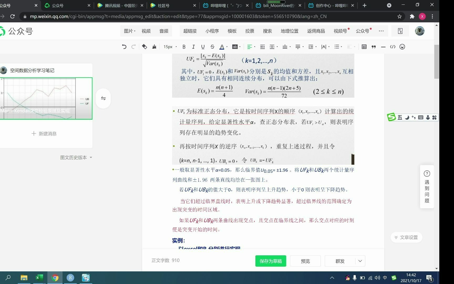Open the line spacing dropdown
This screenshot has width=454, height=284.
(312, 47)
